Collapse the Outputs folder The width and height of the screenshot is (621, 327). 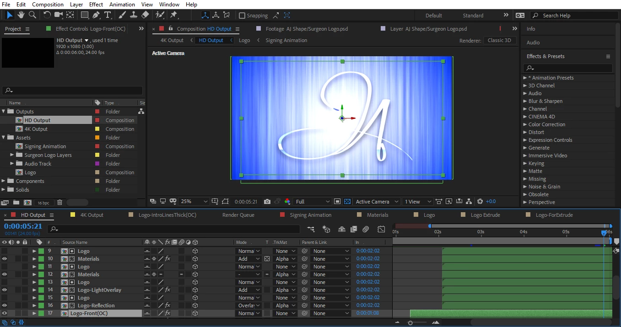pos(4,112)
